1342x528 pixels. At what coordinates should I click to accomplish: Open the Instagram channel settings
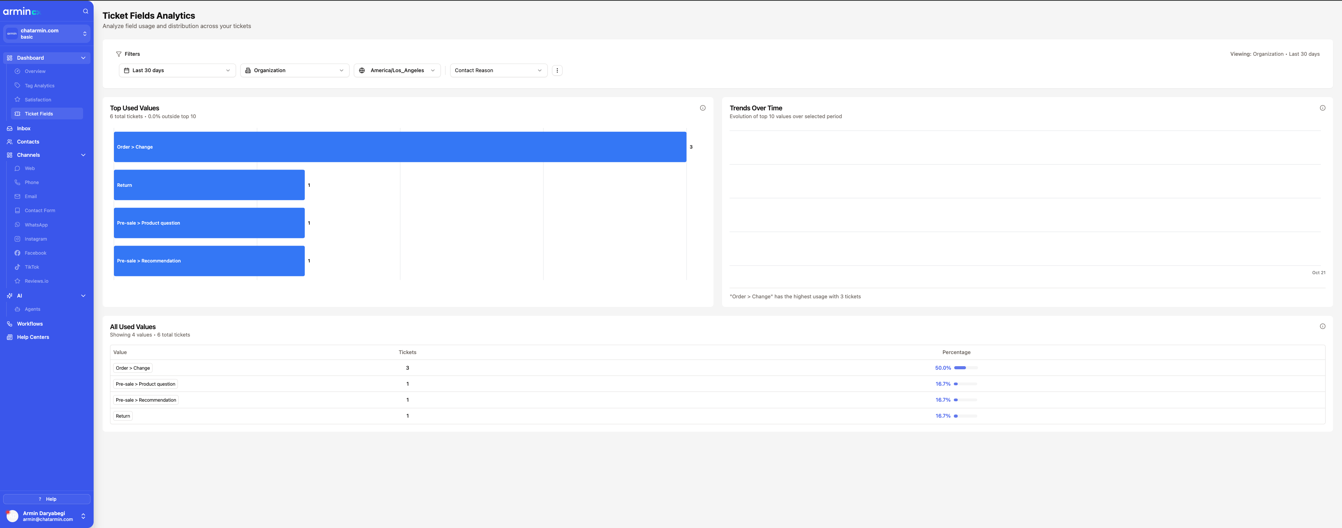(36, 239)
